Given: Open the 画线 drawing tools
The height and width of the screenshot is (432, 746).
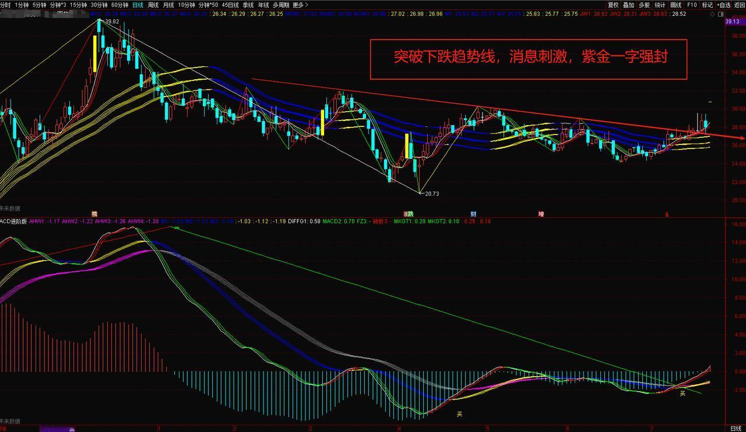Looking at the screenshot, I should tap(675, 5).
